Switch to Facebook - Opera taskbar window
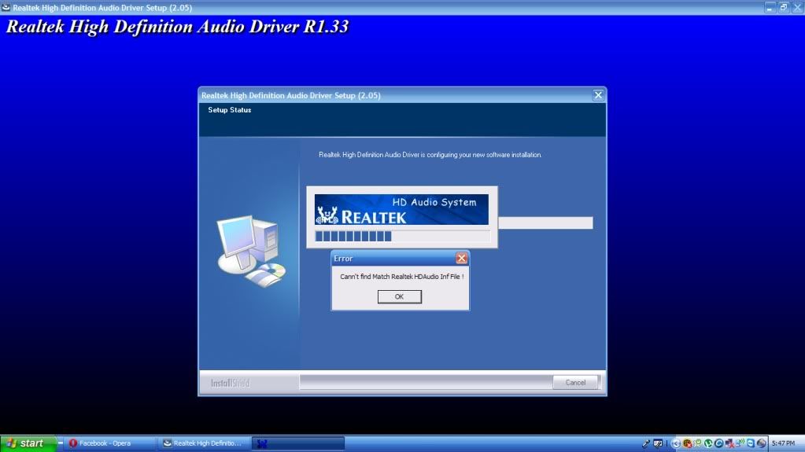The height and width of the screenshot is (452, 805). pyautogui.click(x=109, y=443)
